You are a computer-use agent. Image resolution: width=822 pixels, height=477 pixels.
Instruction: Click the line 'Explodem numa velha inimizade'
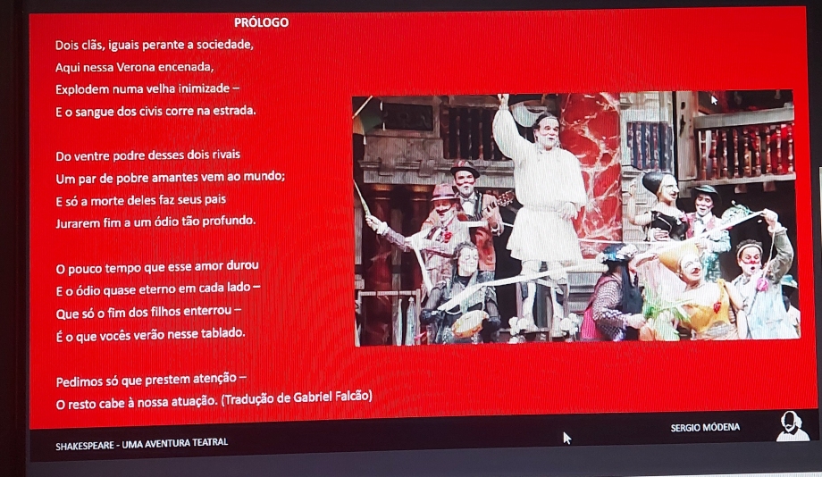[x=147, y=89]
